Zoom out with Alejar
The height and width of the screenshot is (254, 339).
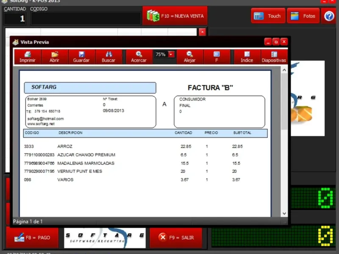coord(189,57)
